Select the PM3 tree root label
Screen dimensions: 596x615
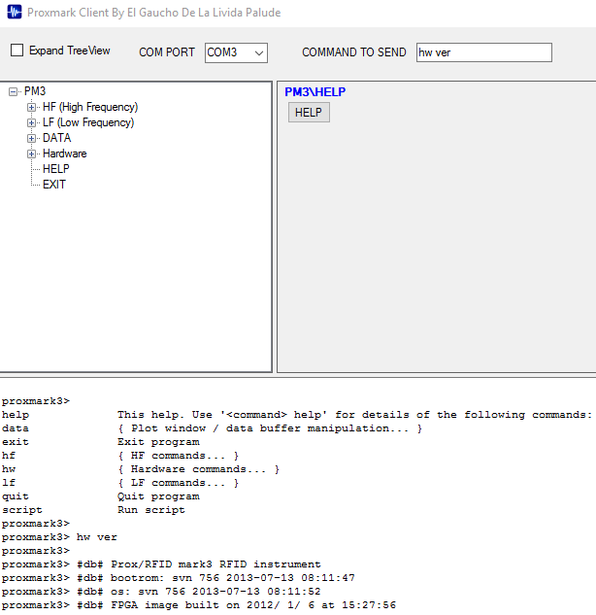(35, 91)
